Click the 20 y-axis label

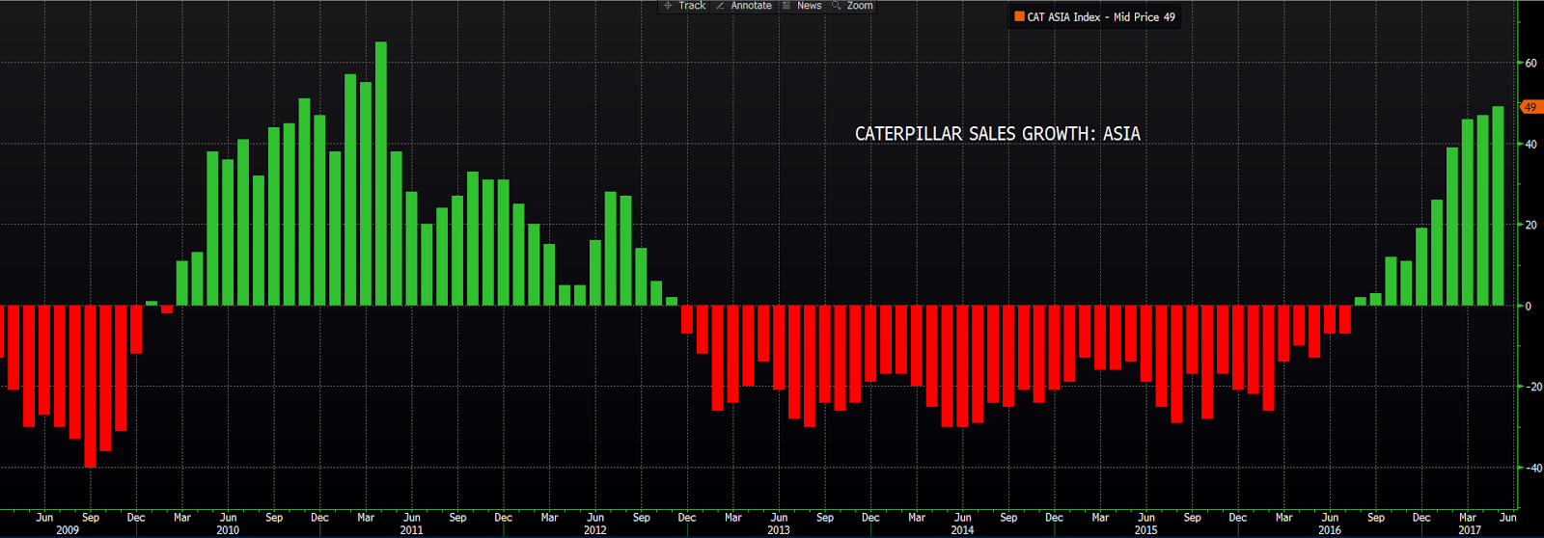[1530, 226]
